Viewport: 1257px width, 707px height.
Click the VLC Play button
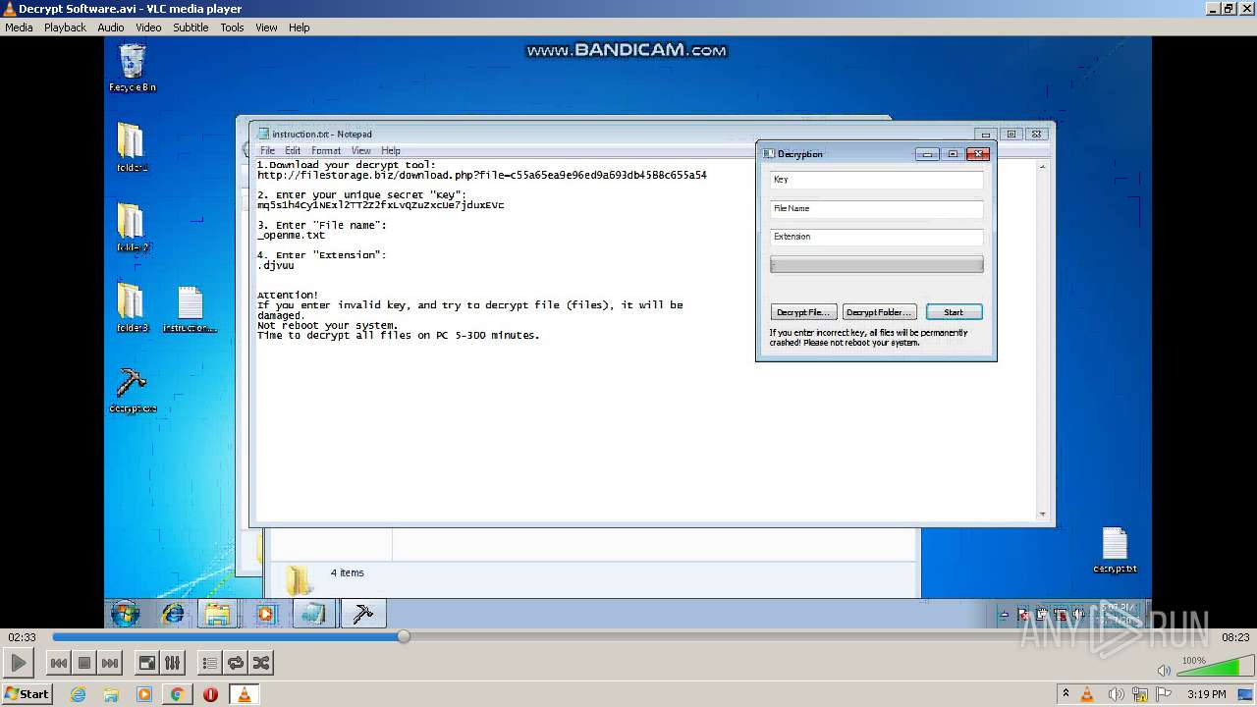point(19,663)
